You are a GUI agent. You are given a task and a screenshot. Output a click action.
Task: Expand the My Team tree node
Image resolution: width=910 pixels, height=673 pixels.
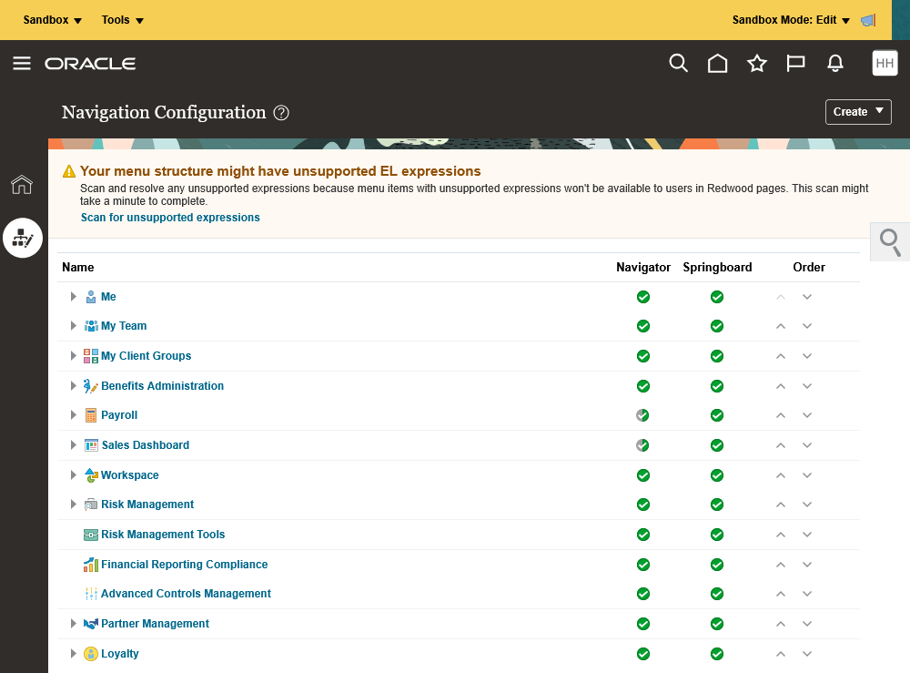(73, 326)
